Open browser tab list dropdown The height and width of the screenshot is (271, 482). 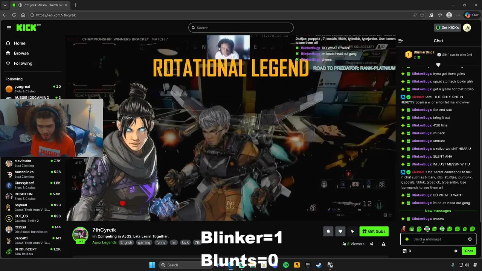click(x=5, y=5)
